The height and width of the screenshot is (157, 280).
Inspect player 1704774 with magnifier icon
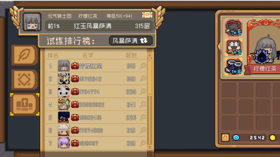143,91
